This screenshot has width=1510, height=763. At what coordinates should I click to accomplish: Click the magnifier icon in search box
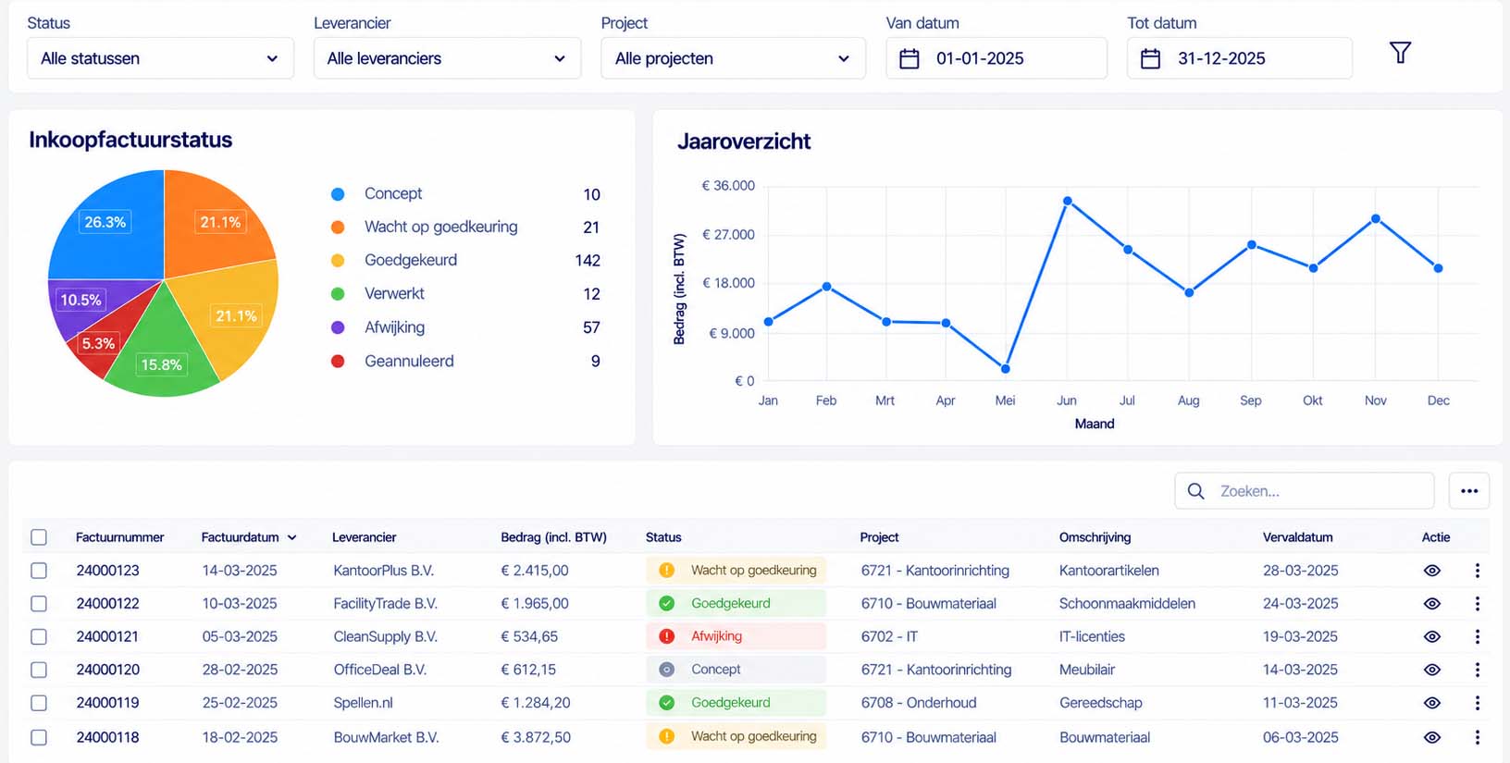coord(1195,491)
